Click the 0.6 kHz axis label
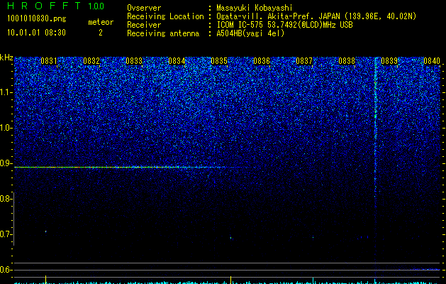 tap(6, 270)
